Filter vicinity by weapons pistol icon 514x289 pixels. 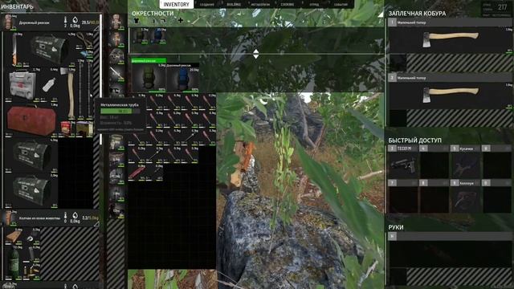pyautogui.click(x=162, y=21)
